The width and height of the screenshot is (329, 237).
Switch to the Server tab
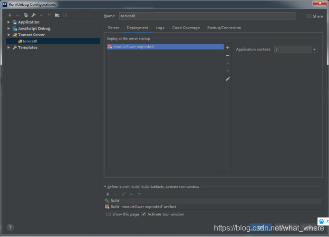(114, 28)
